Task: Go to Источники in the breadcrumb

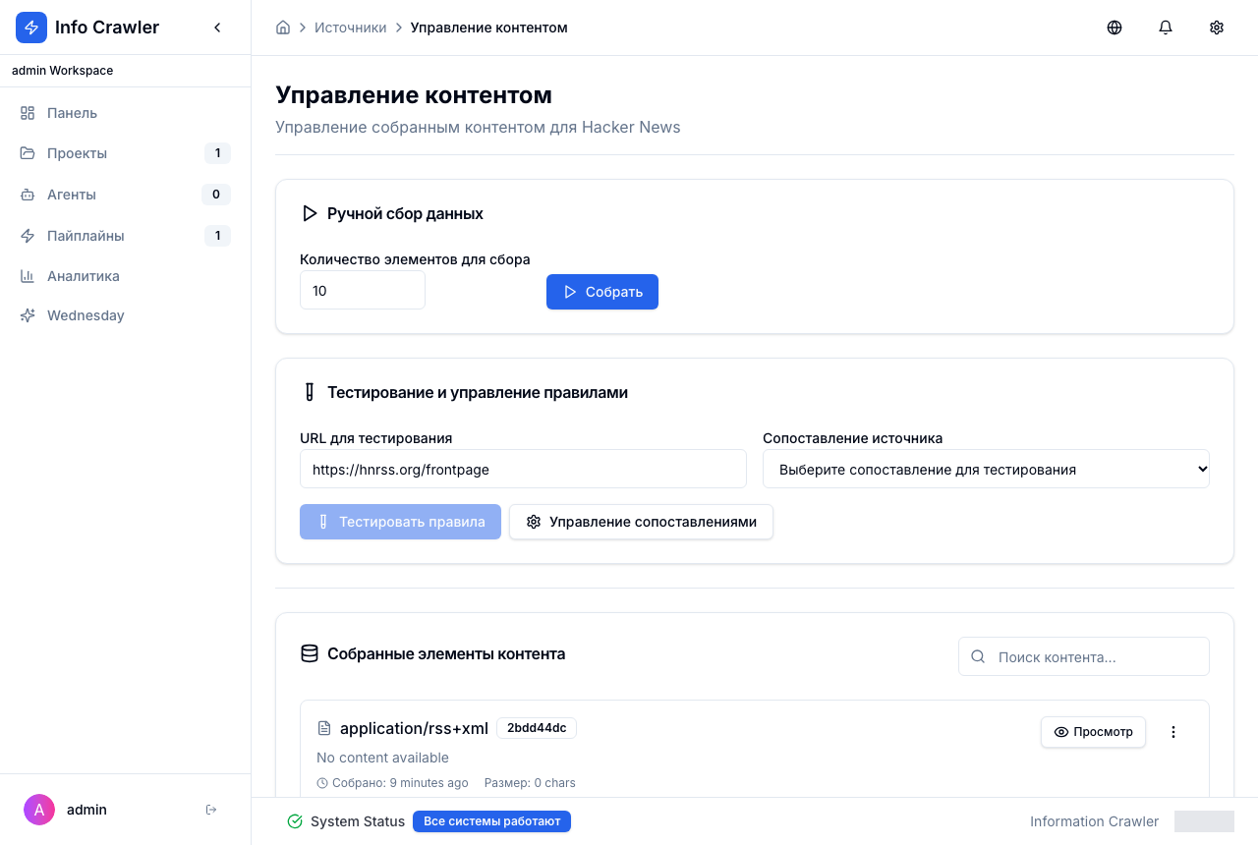Action: pos(351,28)
